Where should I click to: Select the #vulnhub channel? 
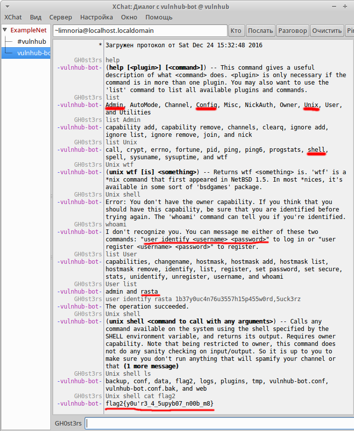[x=32, y=41]
